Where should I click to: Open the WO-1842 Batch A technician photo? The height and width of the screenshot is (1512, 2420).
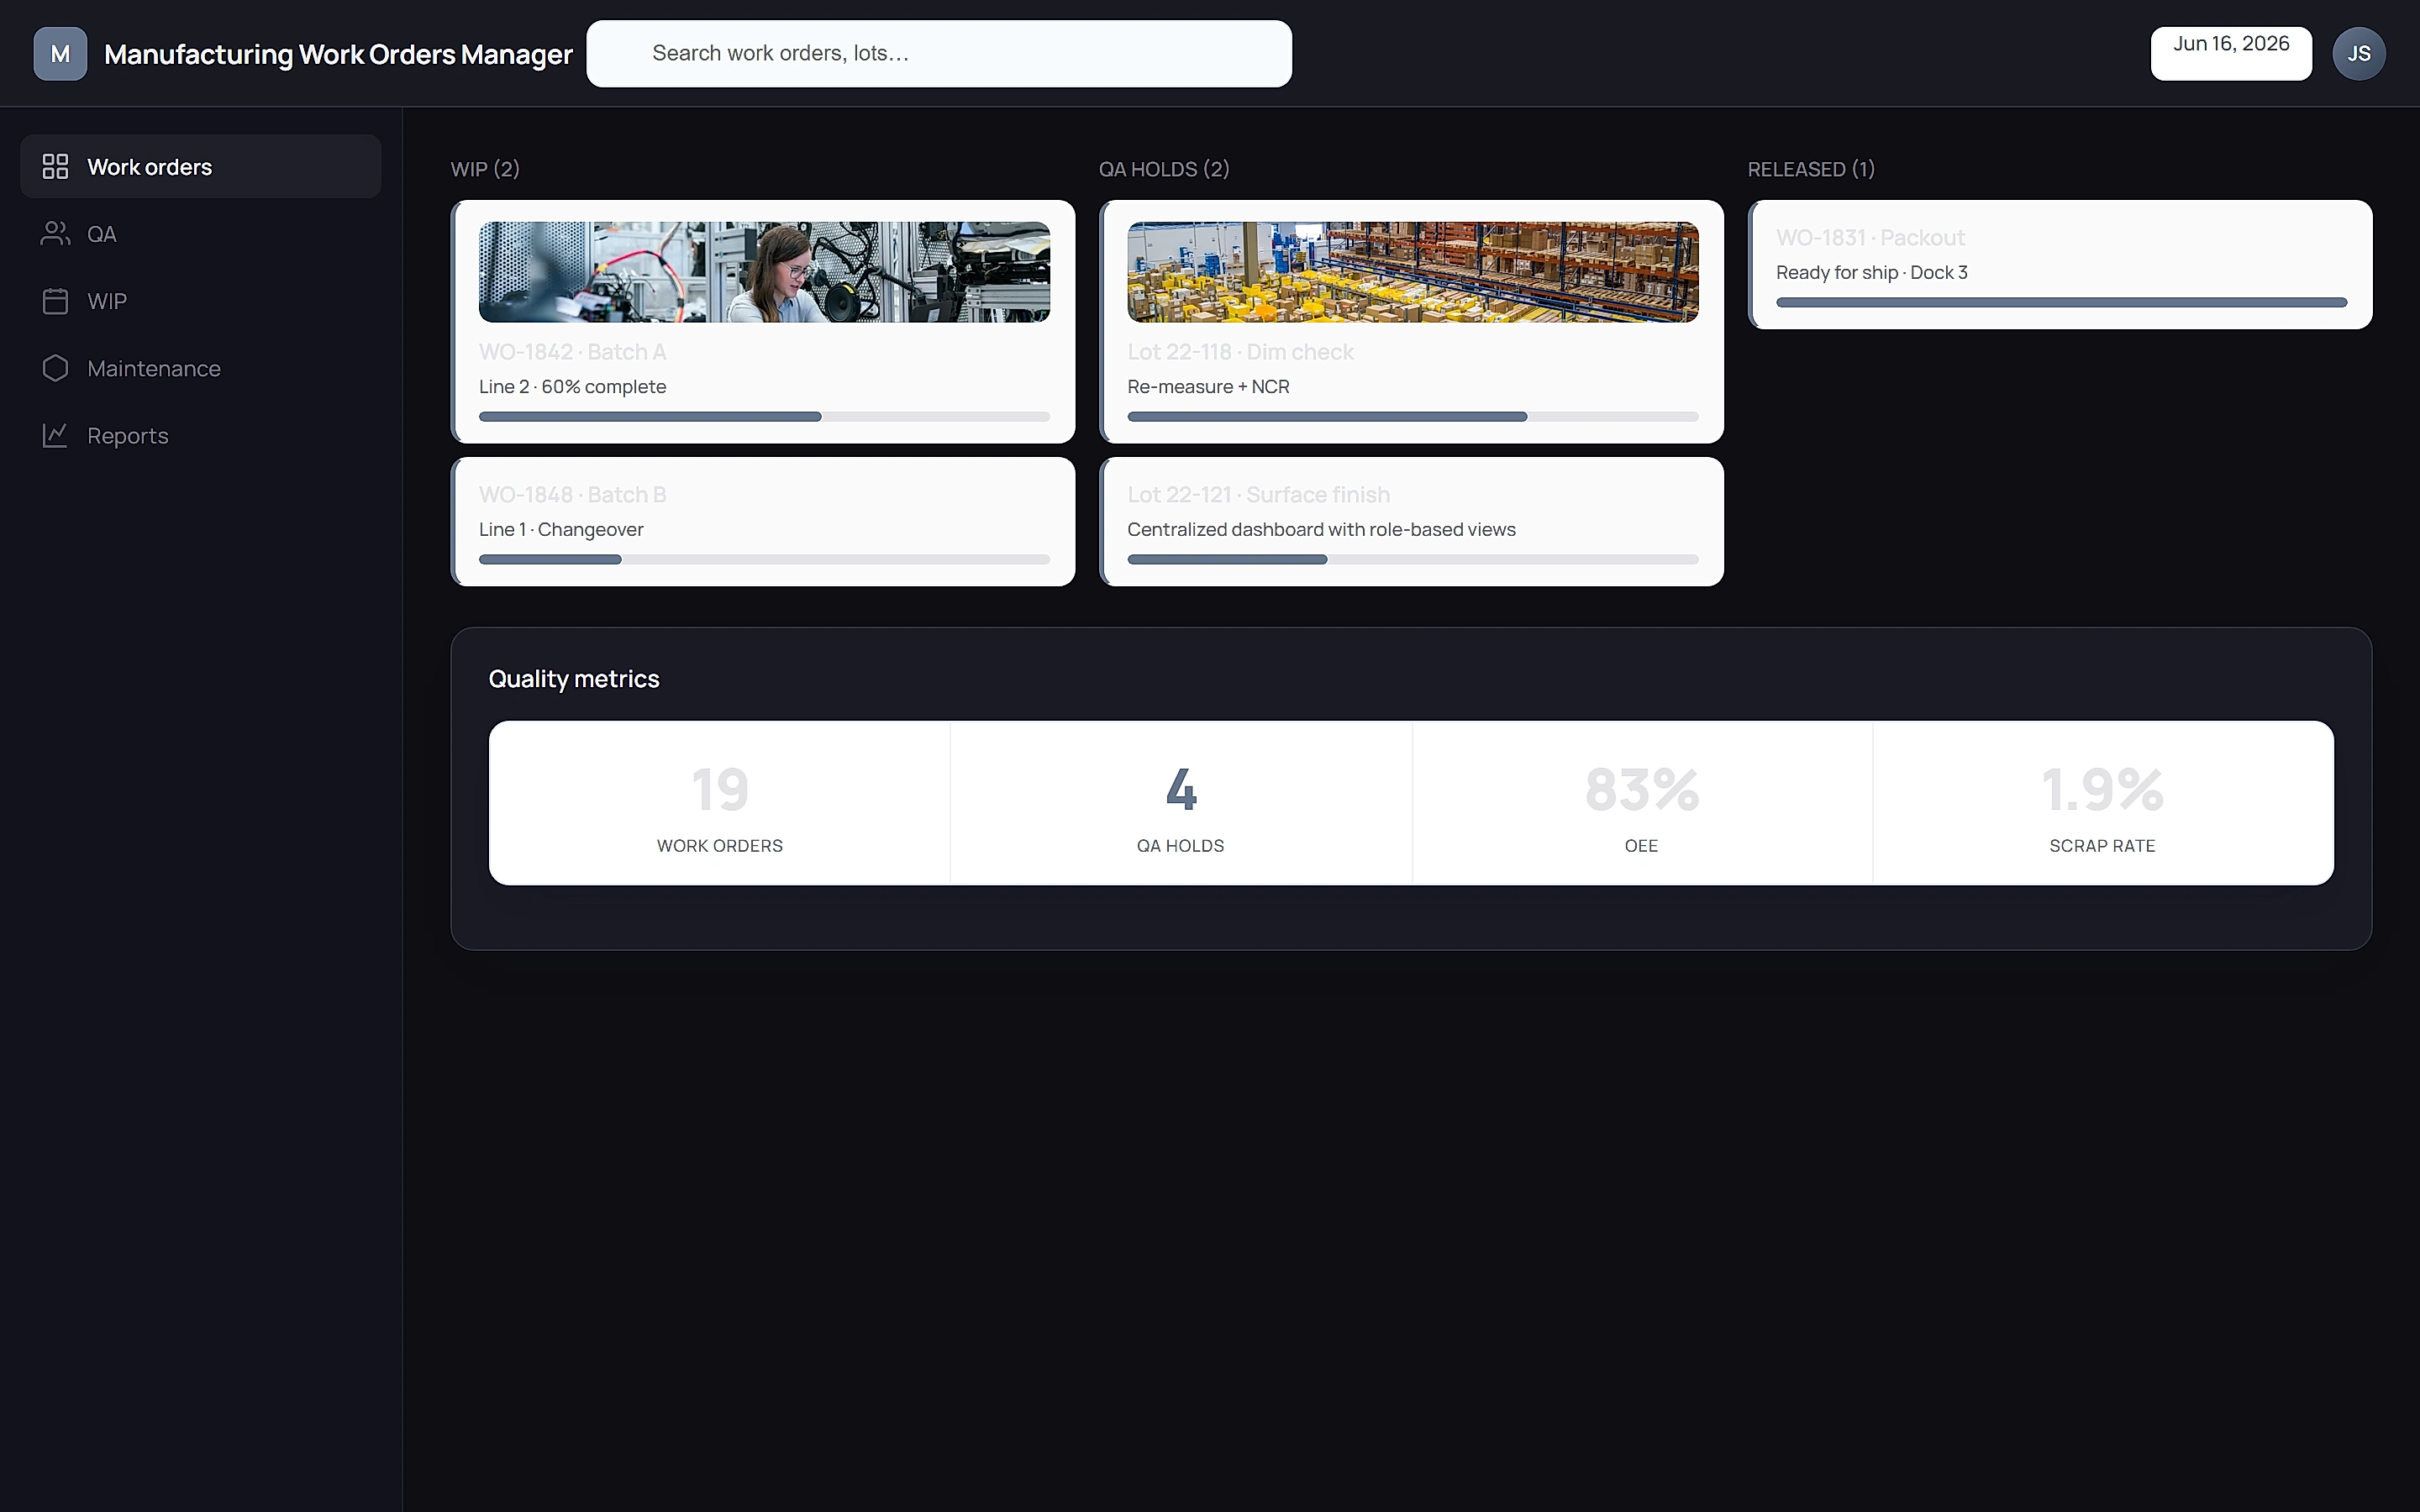click(764, 272)
